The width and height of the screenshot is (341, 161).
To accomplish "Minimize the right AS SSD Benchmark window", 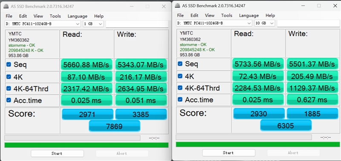I will [303, 6].
